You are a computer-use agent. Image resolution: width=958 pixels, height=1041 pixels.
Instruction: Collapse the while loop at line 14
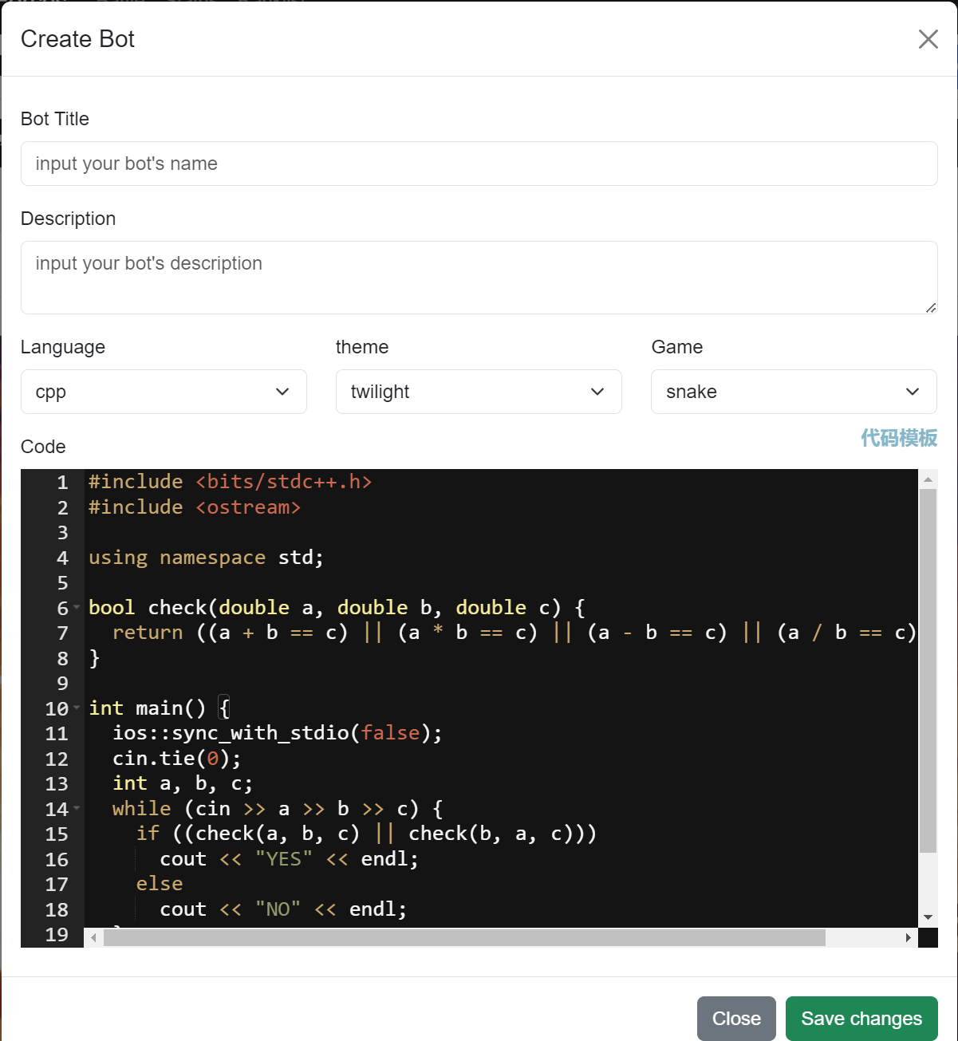coord(77,808)
